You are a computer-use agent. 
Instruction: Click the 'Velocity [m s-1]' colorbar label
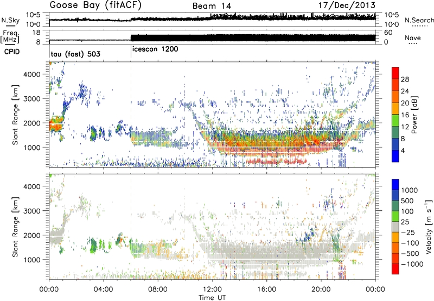(x=429, y=227)
